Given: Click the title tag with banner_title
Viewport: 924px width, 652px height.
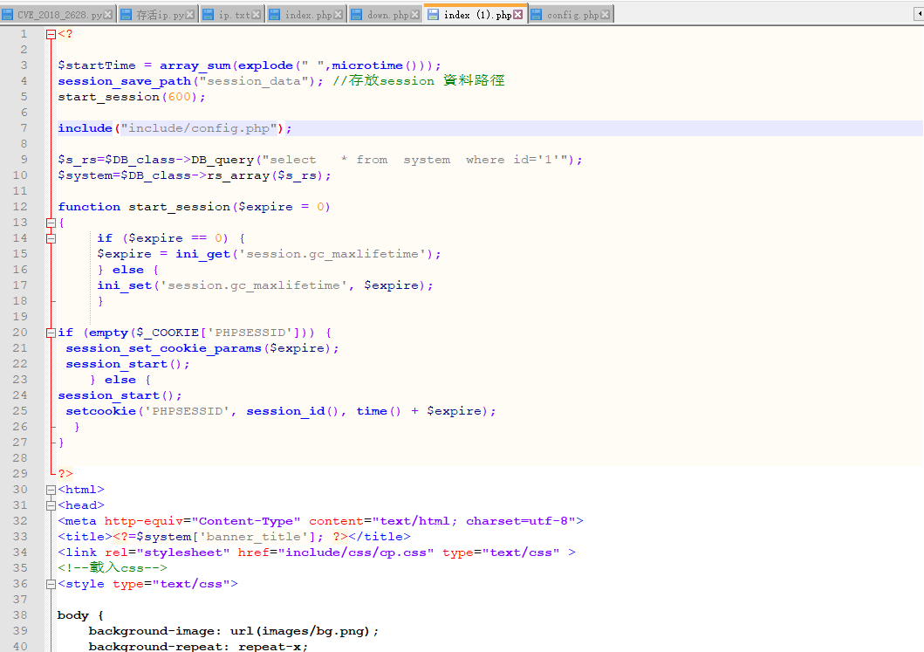Looking at the screenshot, I should click(x=234, y=537).
